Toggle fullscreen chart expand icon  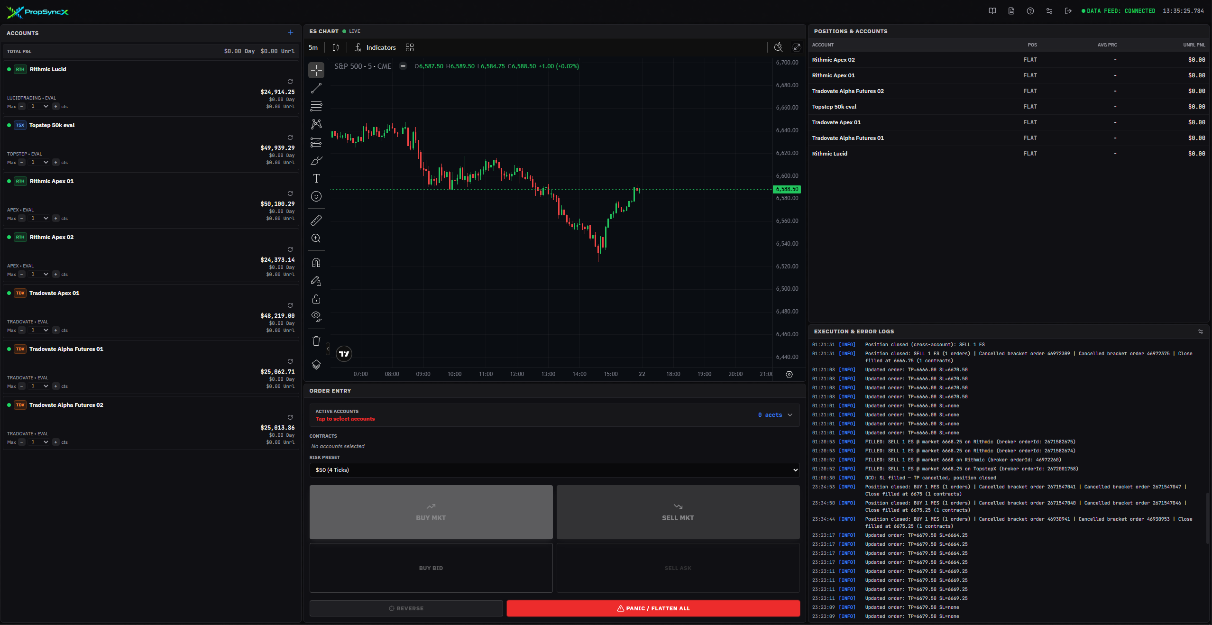(x=797, y=47)
